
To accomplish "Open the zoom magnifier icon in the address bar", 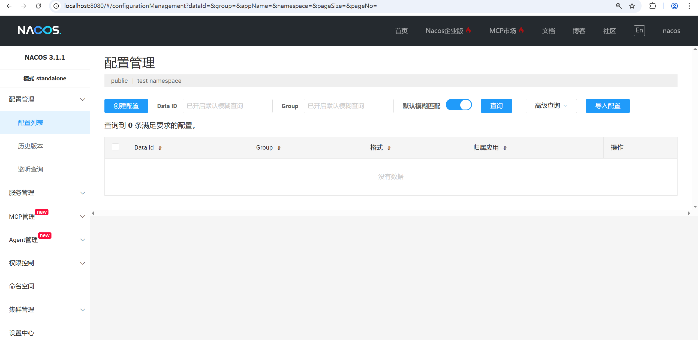I will (x=619, y=6).
